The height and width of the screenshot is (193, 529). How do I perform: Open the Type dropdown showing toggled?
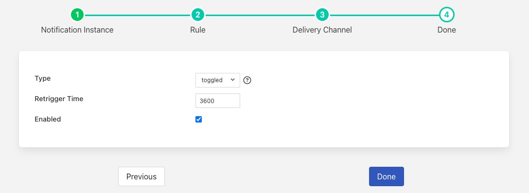(218, 80)
